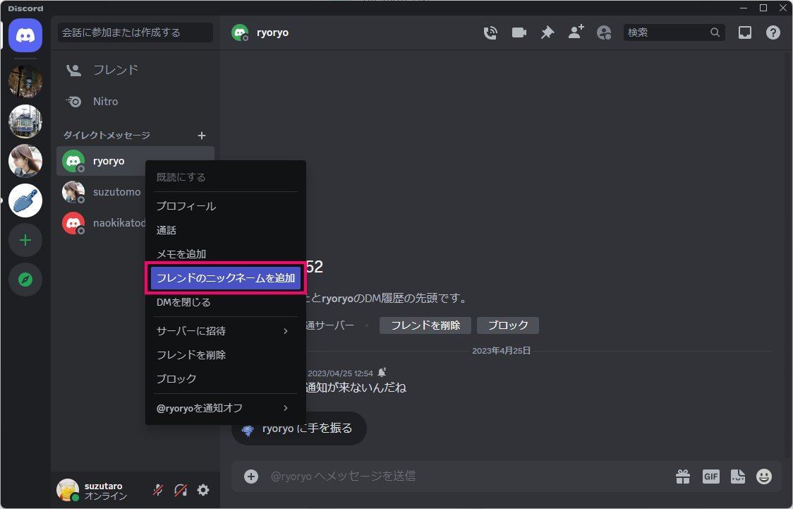Open the train avatar server
Image resolution: width=793 pixels, height=509 pixels.
[25, 121]
